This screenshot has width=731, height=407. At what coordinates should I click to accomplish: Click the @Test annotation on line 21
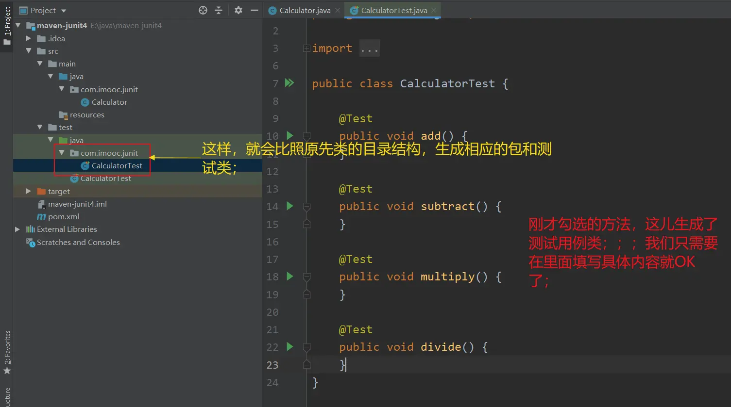(356, 329)
